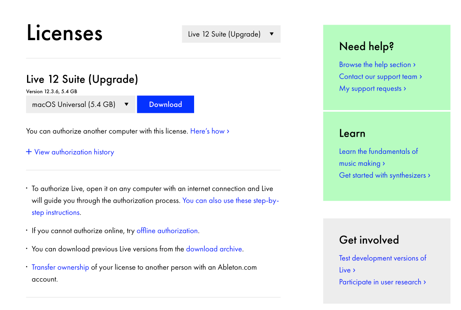Open Contact our support team
The width and height of the screenshot is (461, 310).
[380, 77]
